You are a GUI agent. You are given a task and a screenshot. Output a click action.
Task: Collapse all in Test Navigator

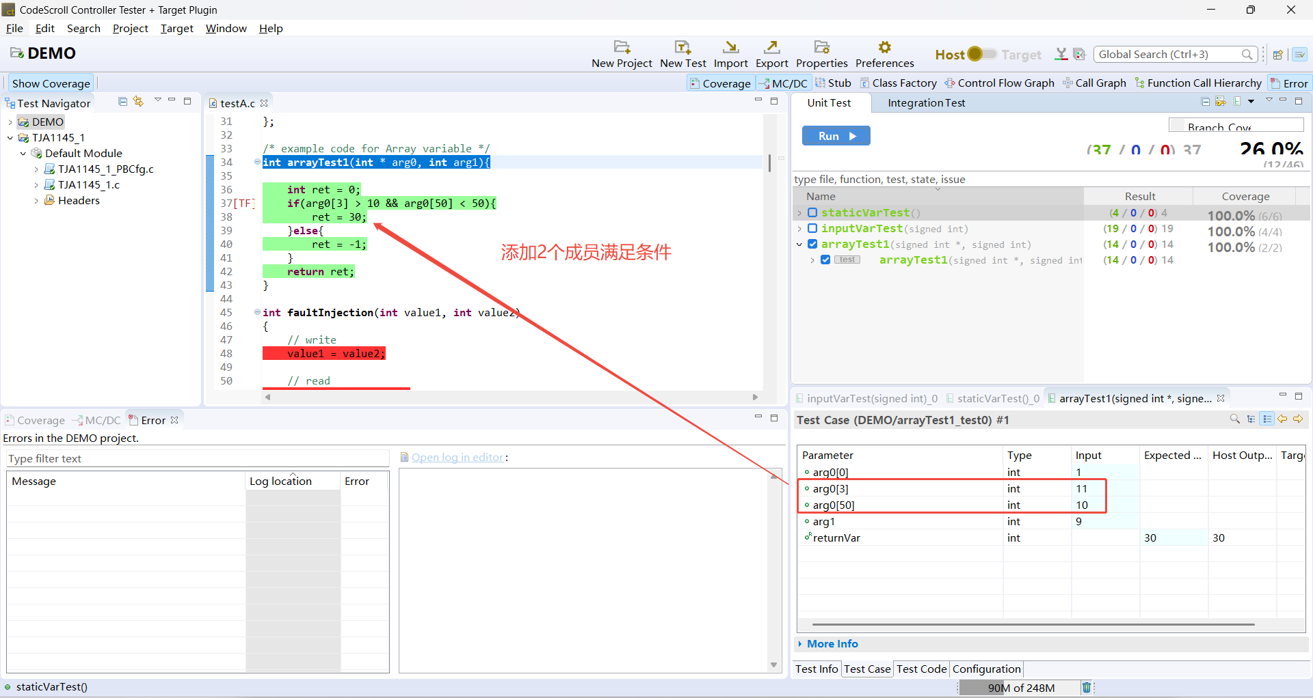123,101
